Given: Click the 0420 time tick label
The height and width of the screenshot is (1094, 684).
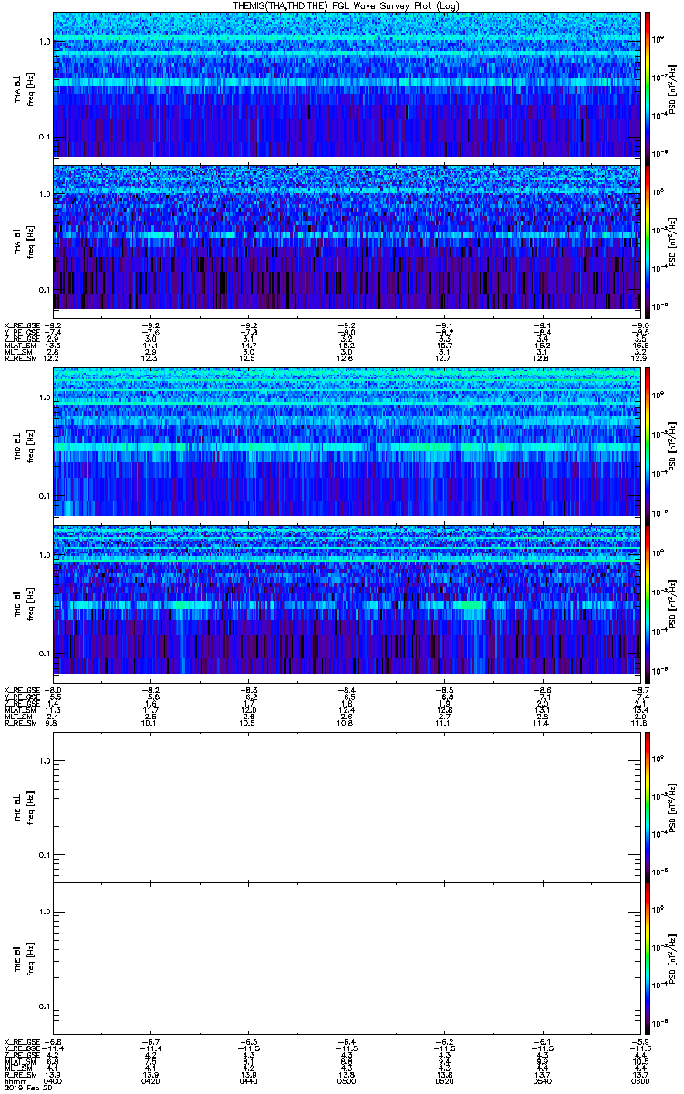Looking at the screenshot, I should pos(150,1082).
